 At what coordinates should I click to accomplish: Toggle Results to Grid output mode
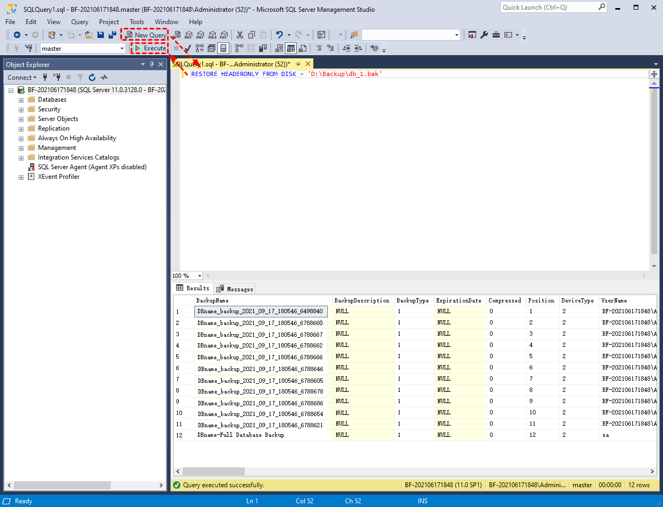click(290, 48)
